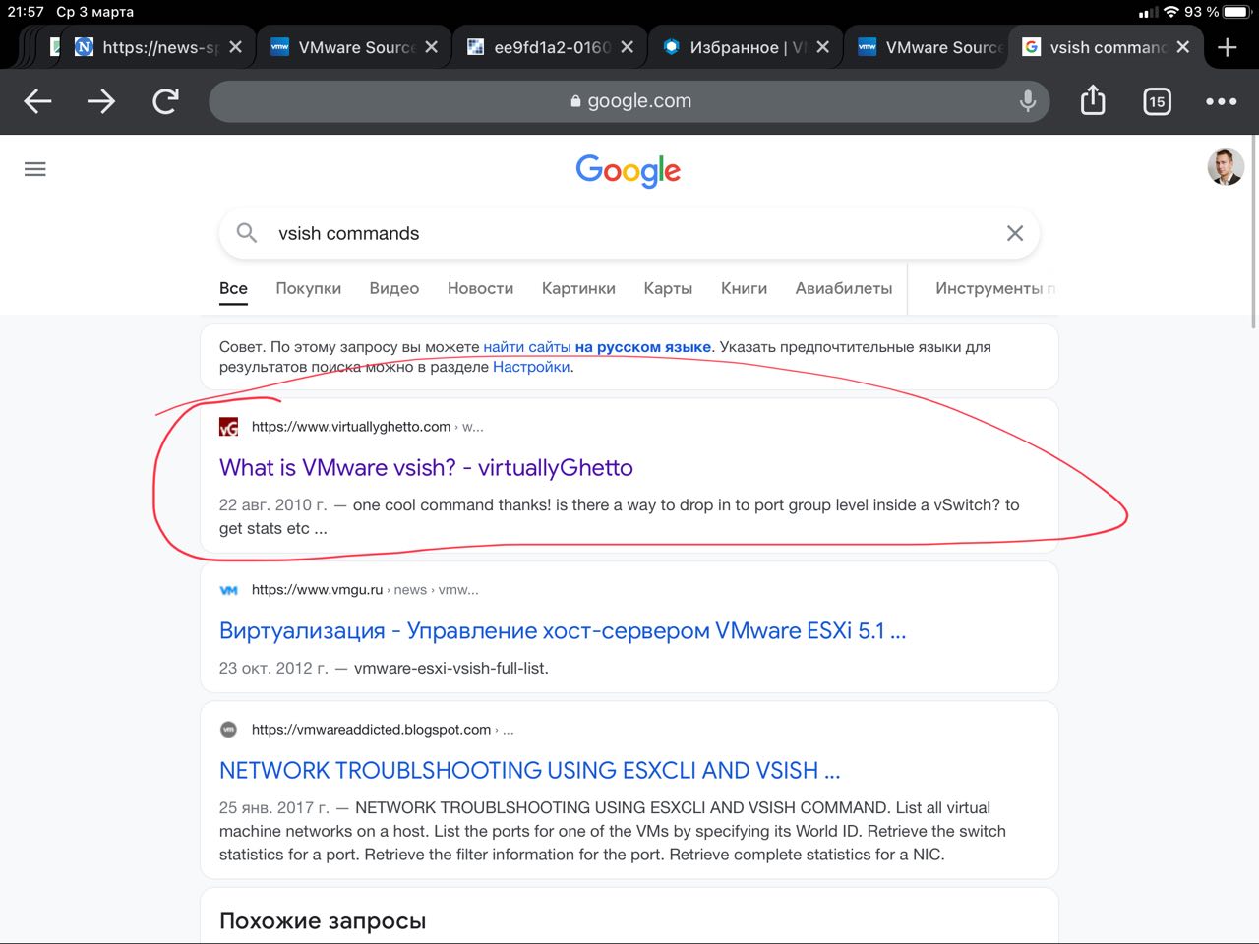Follow найти сайты на русском языке link
Screen dimensions: 1259x944
[x=597, y=347]
